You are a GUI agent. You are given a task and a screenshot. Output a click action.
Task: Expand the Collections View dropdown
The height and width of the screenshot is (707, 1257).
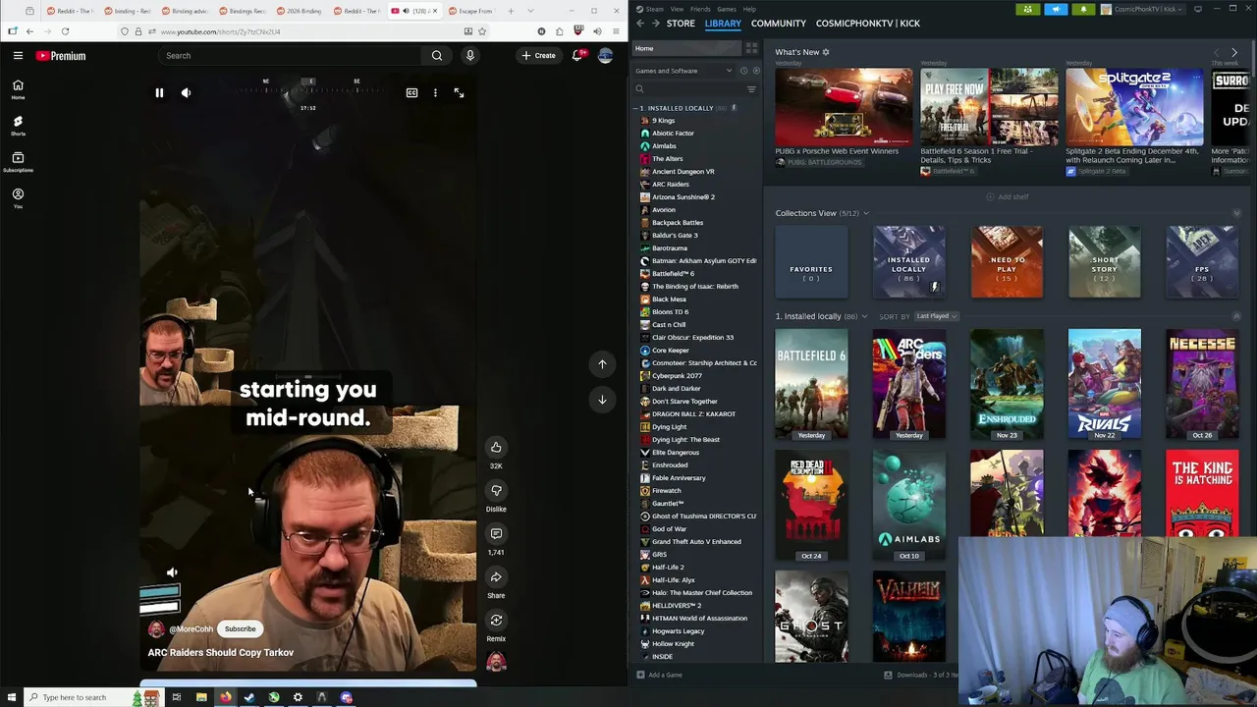tap(865, 213)
